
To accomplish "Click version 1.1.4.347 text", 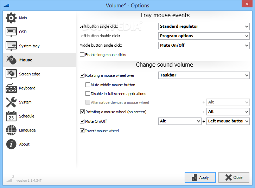I will 29,181.
